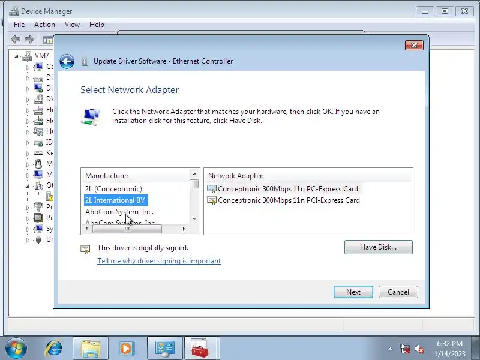Select the Mice category icon
Image resolution: width=480 pixels, height=360 pixels.
38,164
